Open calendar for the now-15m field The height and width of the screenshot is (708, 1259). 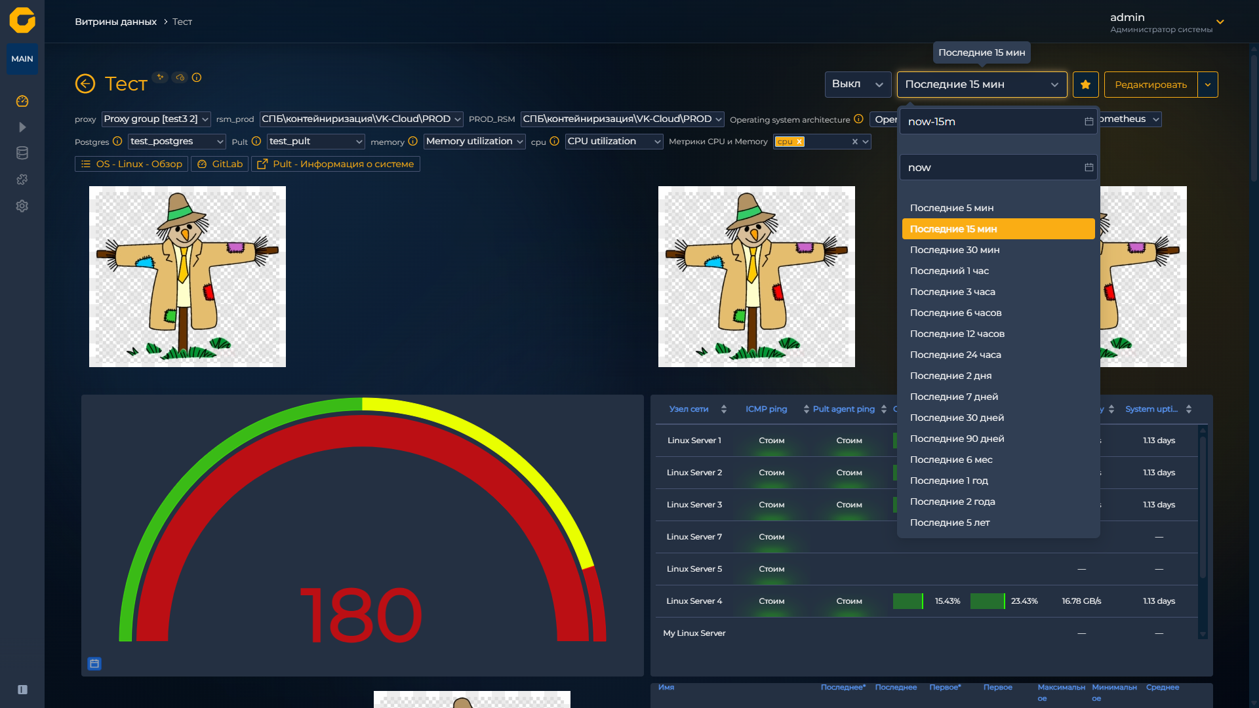pos(1089,121)
